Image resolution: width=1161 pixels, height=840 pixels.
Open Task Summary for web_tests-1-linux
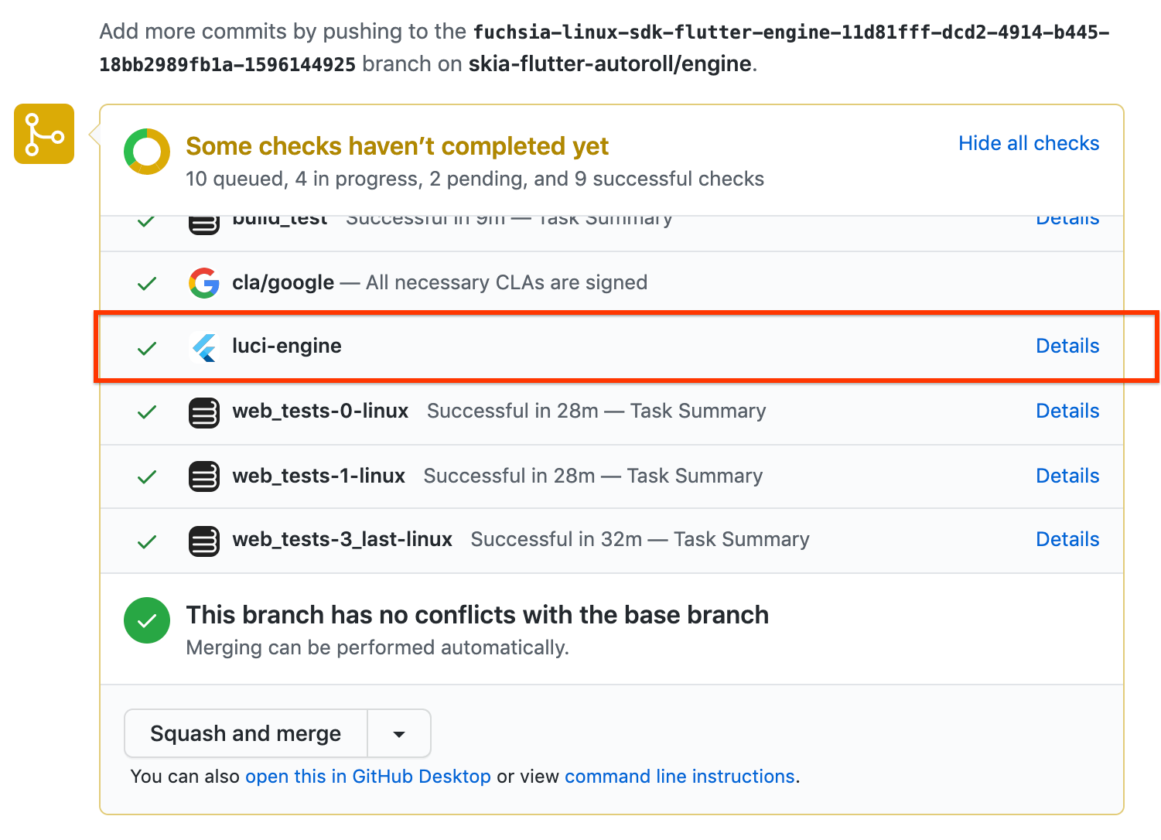694,476
